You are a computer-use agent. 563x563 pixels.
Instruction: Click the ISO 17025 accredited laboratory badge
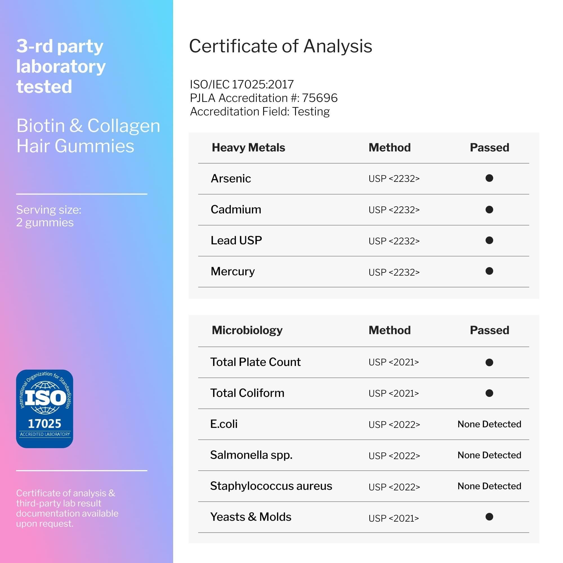click(x=44, y=408)
